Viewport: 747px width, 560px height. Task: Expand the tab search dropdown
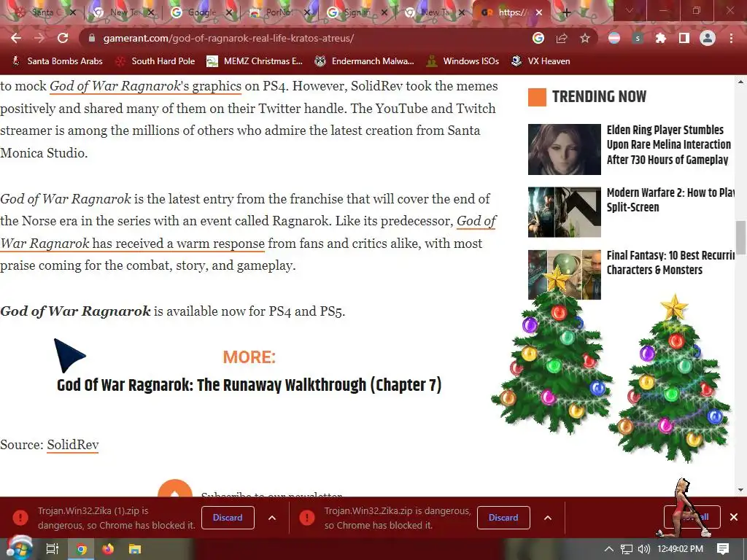[x=630, y=10]
